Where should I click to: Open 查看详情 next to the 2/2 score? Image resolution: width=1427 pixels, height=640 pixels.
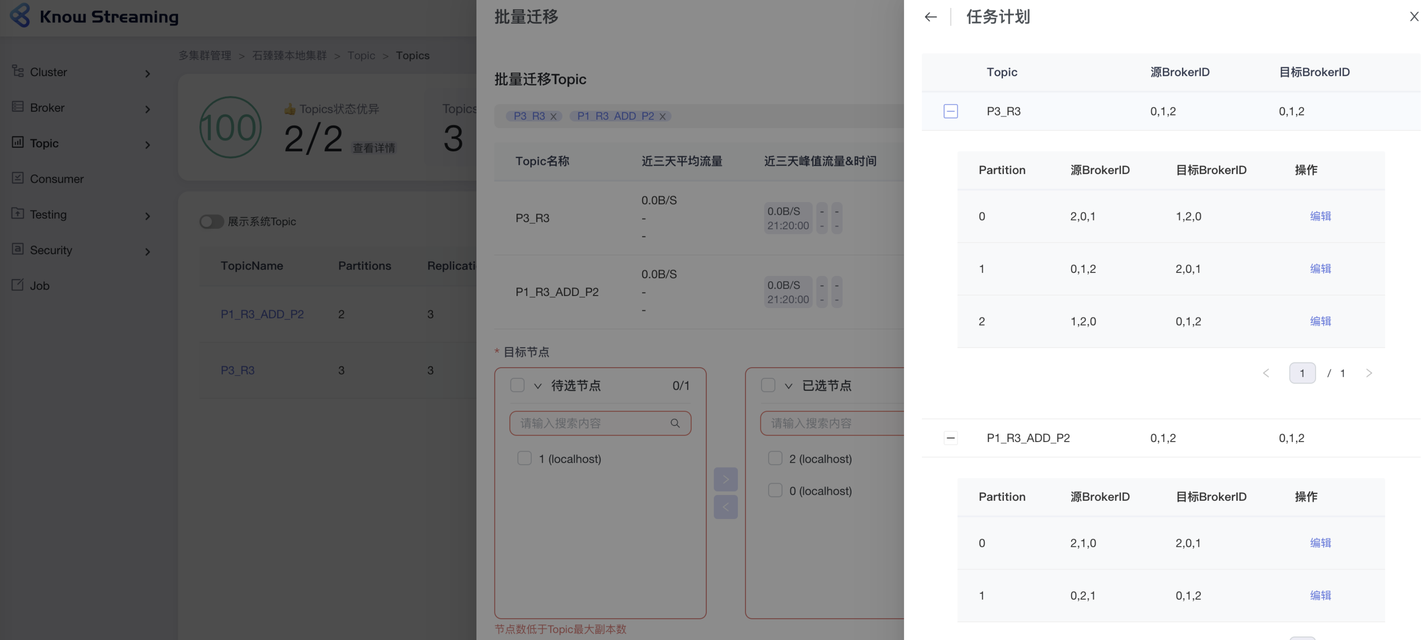click(x=374, y=148)
